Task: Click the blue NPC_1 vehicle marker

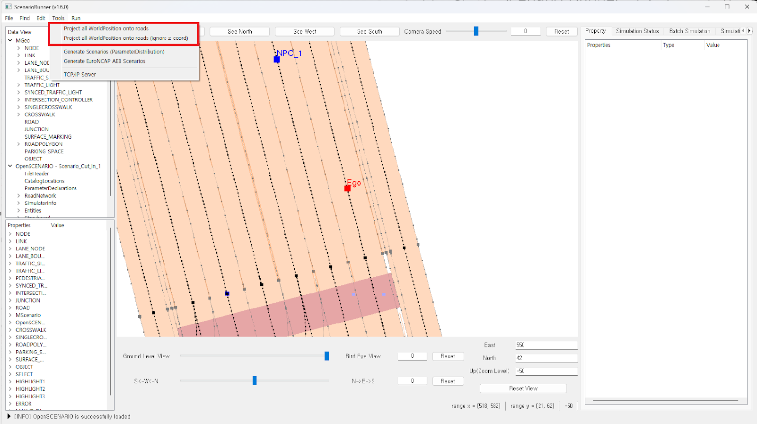Action: (277, 60)
